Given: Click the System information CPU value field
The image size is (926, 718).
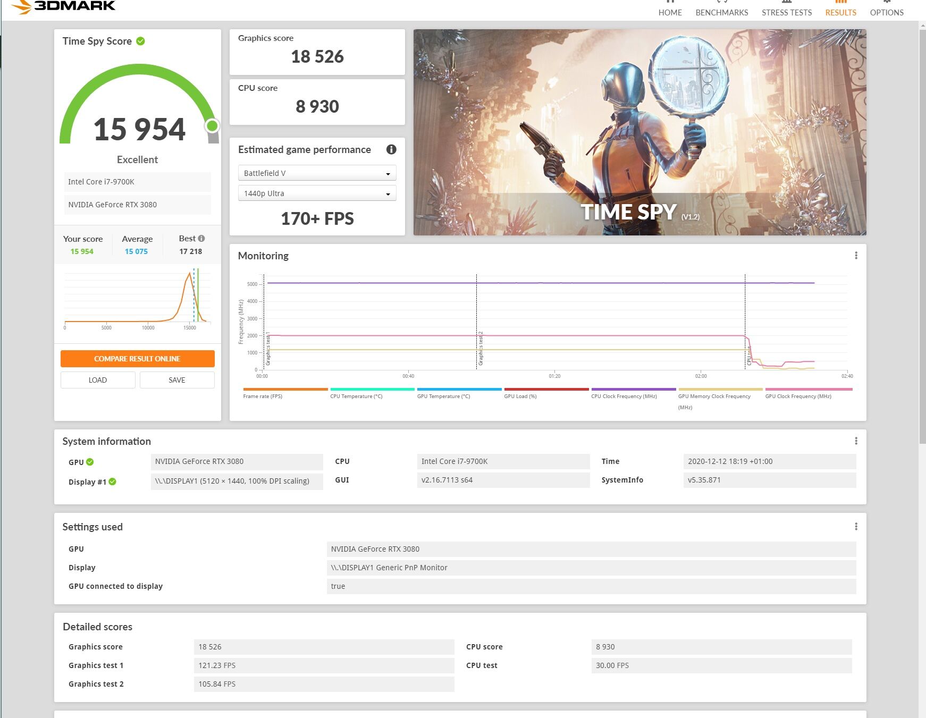Looking at the screenshot, I should [x=503, y=461].
